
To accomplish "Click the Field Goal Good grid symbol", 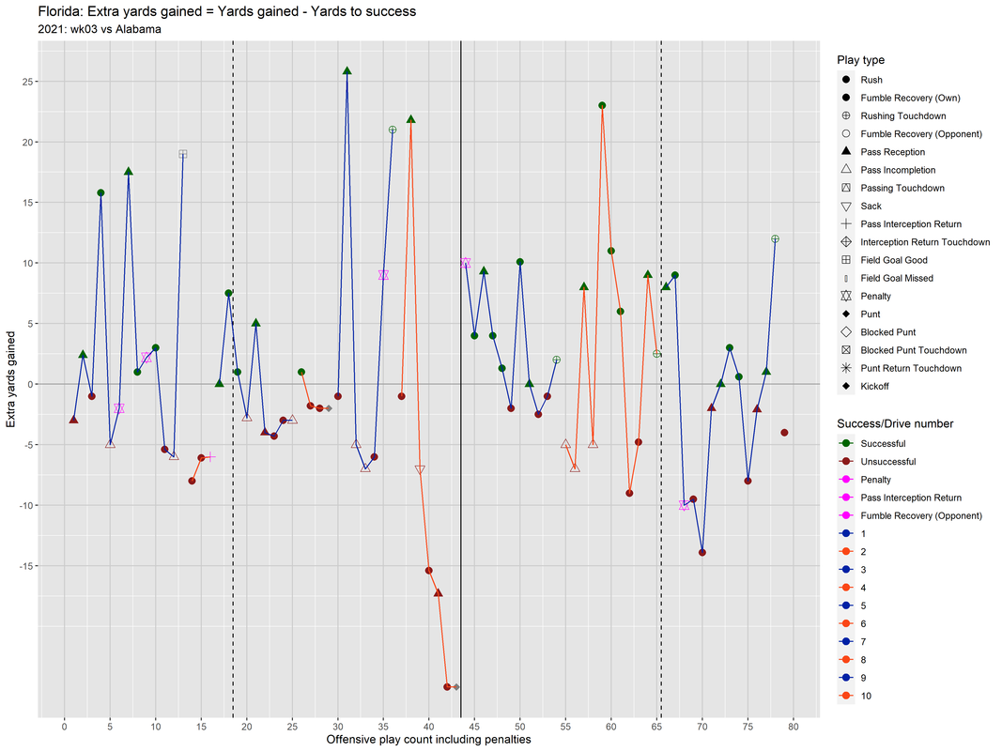I will 845,260.
